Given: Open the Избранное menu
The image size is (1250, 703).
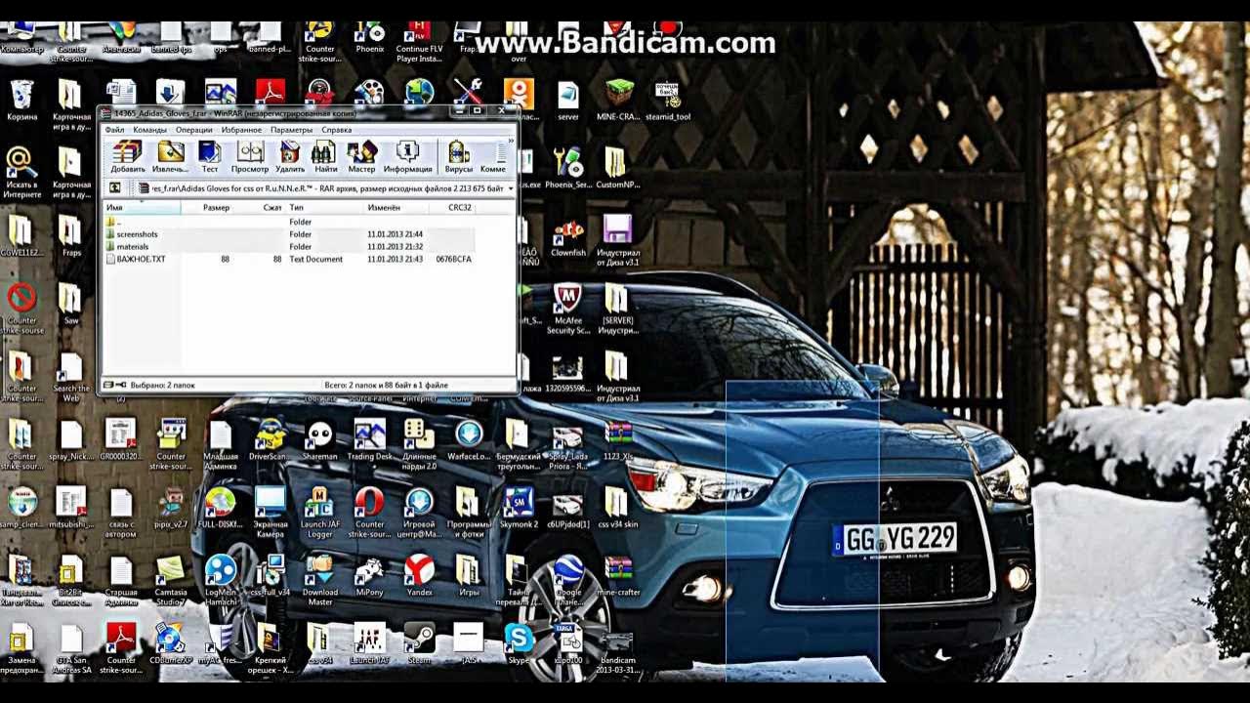Looking at the screenshot, I should (x=241, y=130).
